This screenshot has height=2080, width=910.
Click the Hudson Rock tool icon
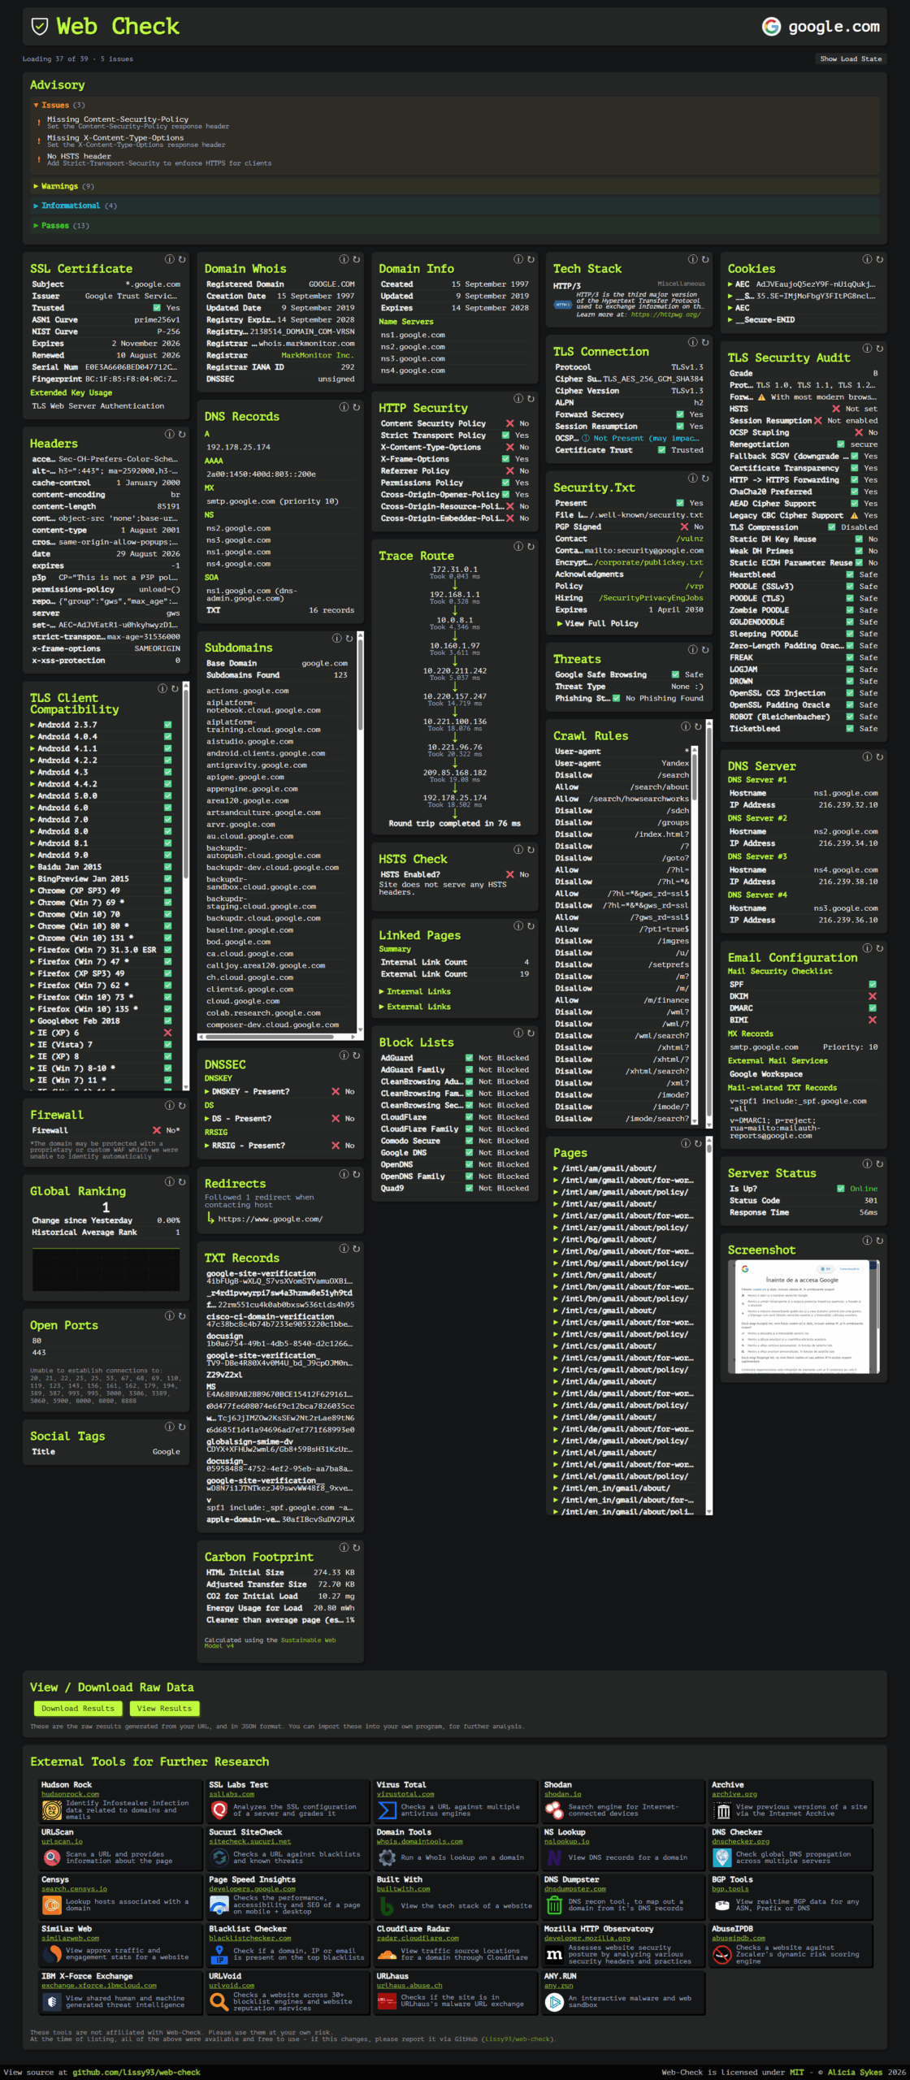click(52, 1809)
